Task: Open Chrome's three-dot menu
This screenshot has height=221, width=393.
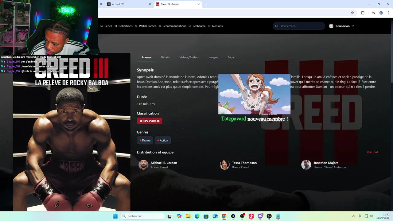Action: click(x=388, y=13)
